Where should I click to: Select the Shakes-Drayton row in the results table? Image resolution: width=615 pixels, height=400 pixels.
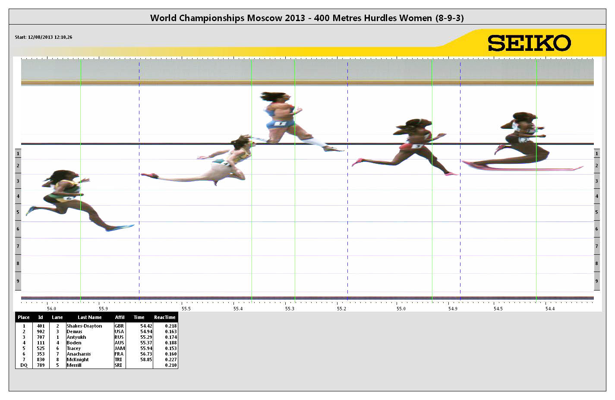[84, 326]
